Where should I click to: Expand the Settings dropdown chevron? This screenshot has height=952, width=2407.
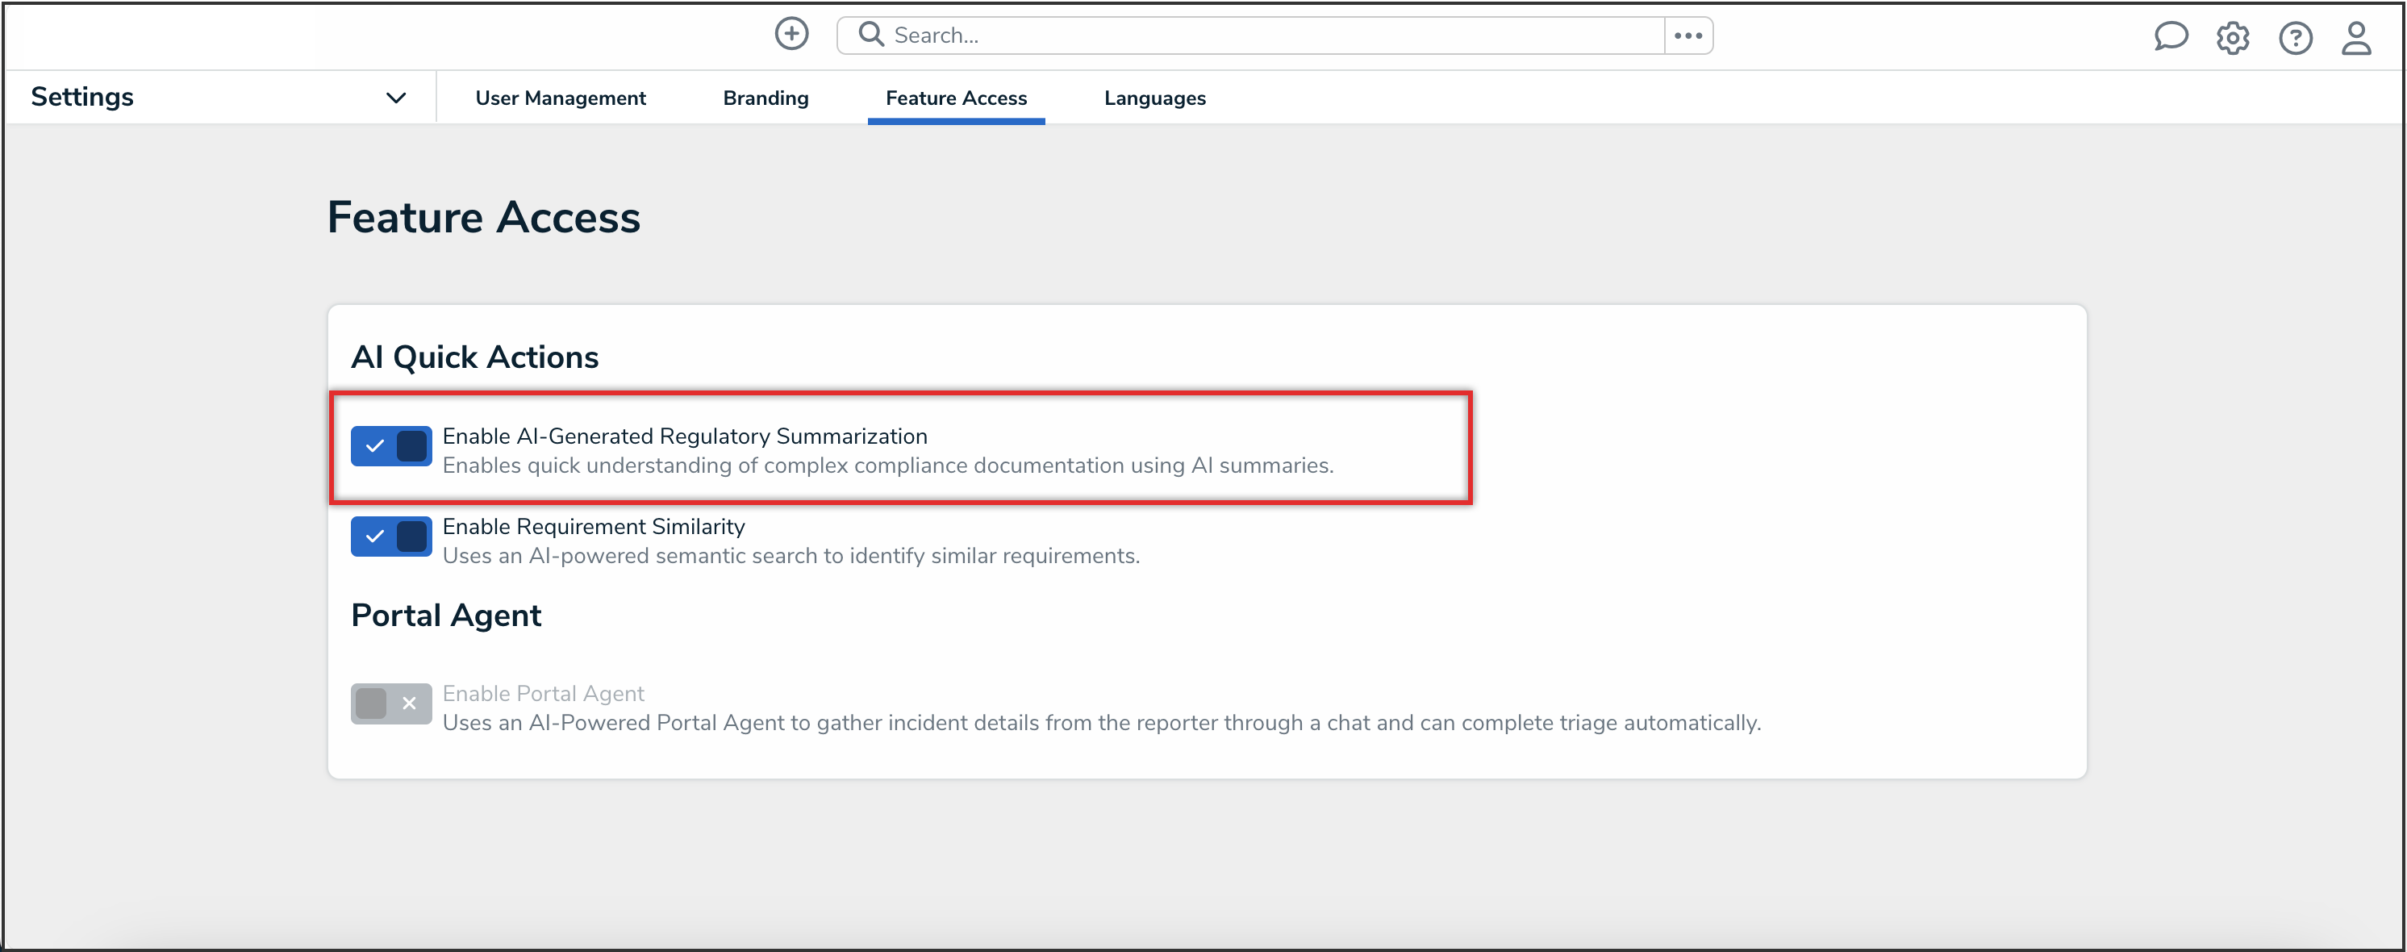396,98
